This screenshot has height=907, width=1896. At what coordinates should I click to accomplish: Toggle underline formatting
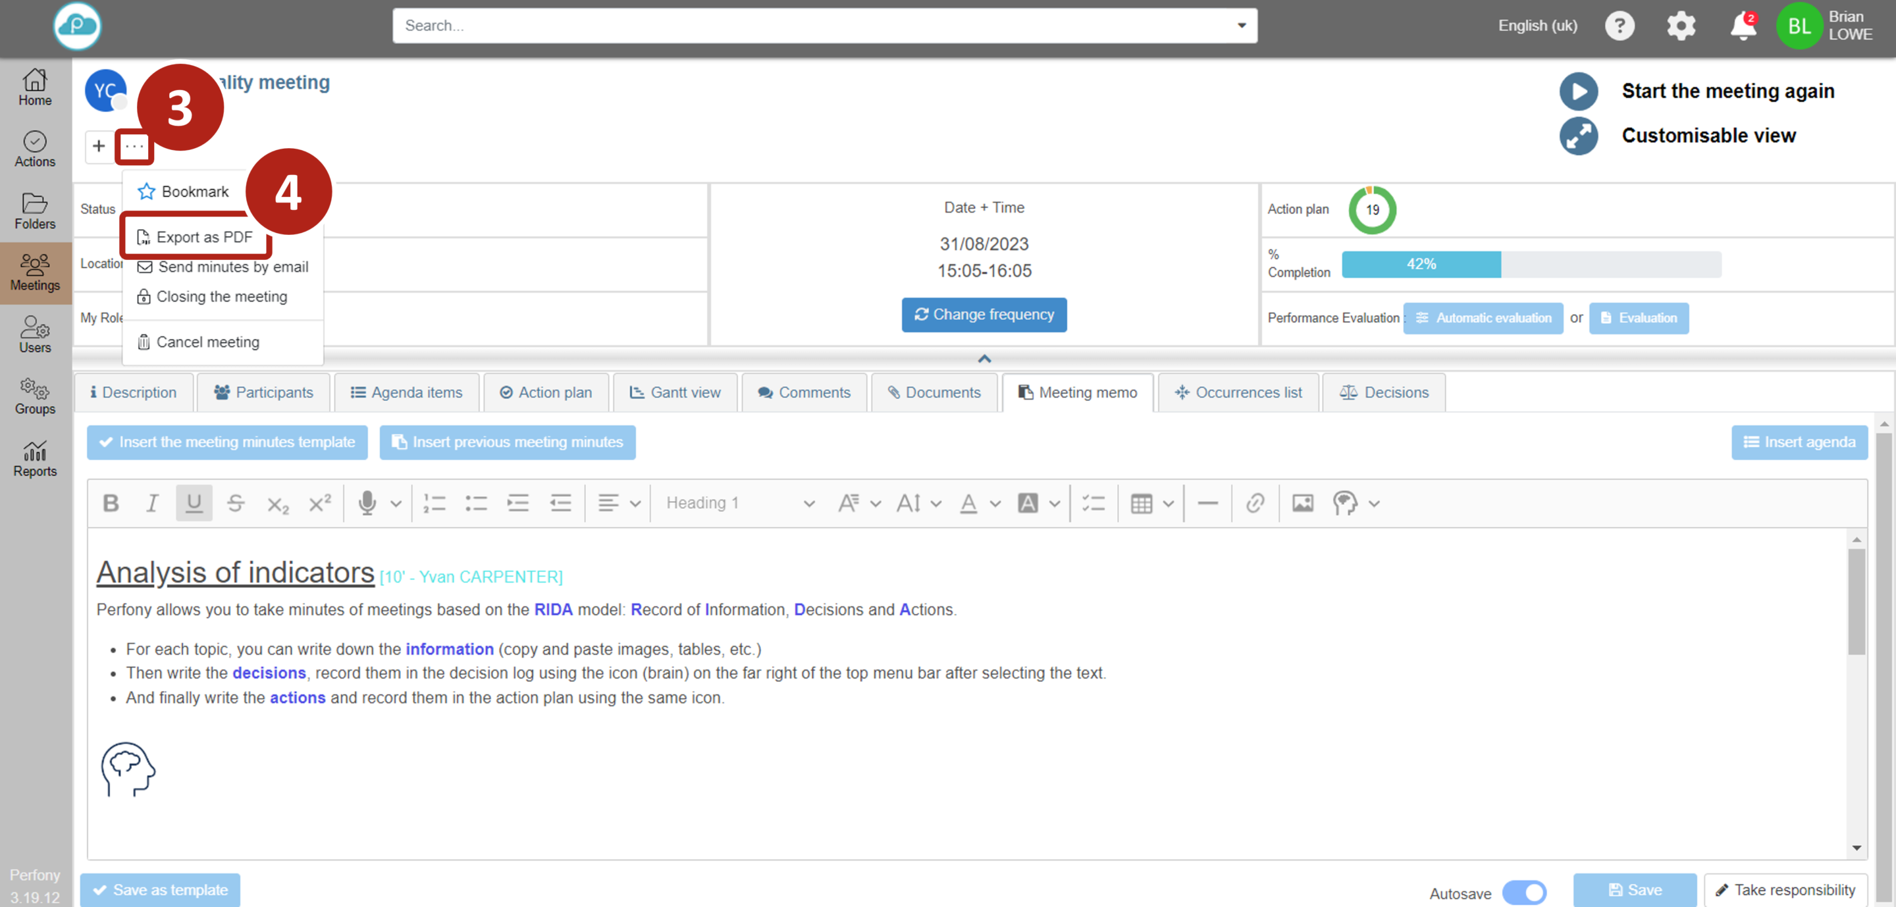194,503
